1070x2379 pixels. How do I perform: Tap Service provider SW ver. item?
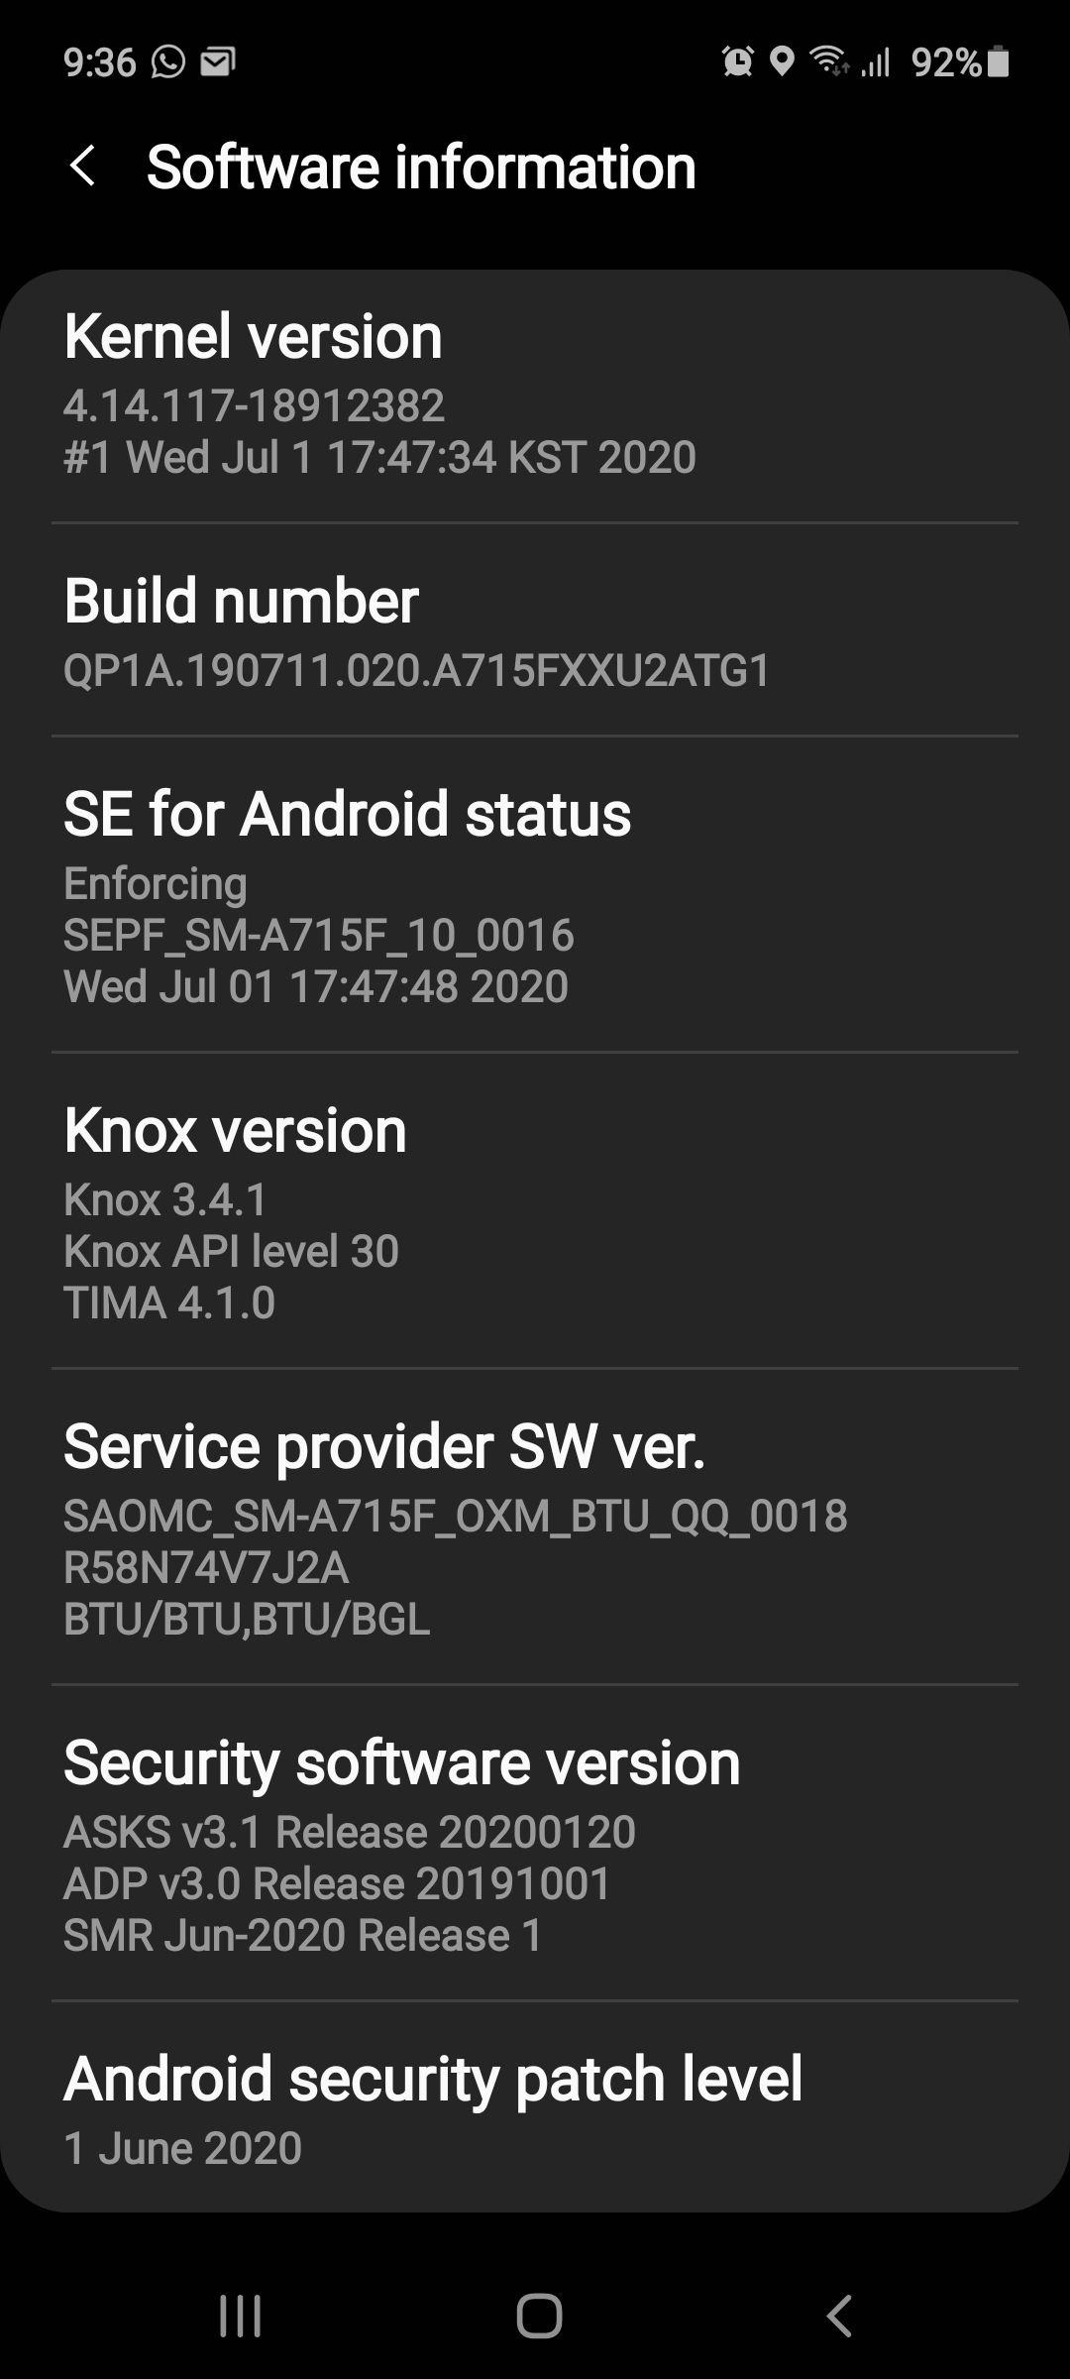tap(535, 1528)
